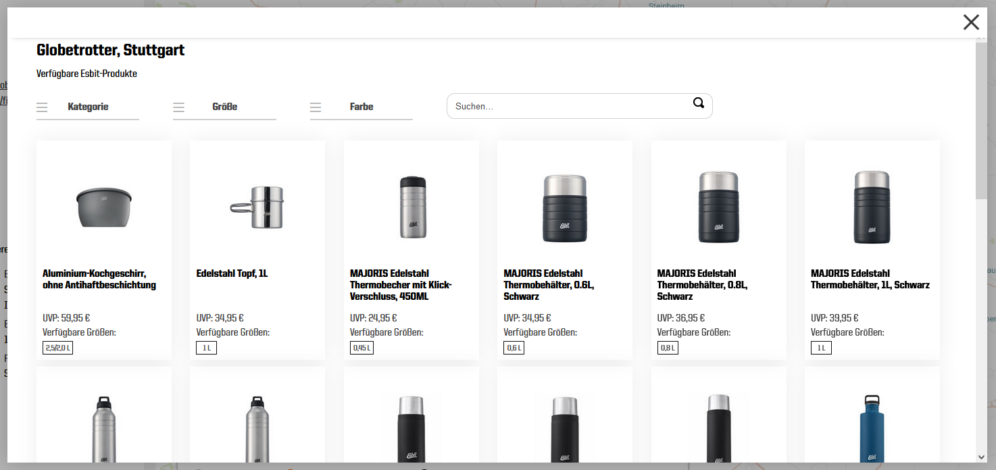Open the "Aluminium-Kochgeschirr, ohne Antihaftbeschichtung" title
The image size is (996, 470).
pos(99,280)
